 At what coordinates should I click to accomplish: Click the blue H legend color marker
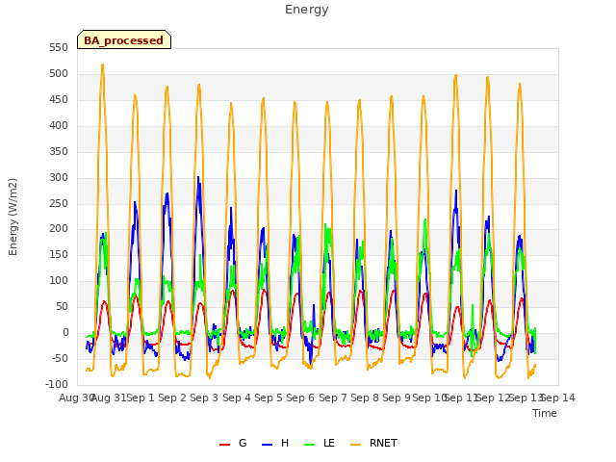click(267, 445)
